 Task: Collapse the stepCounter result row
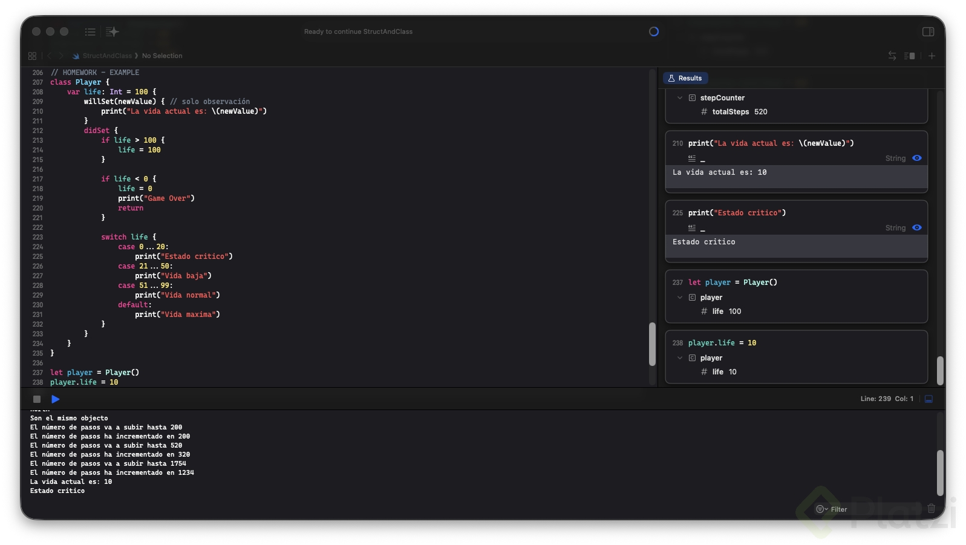(x=680, y=98)
